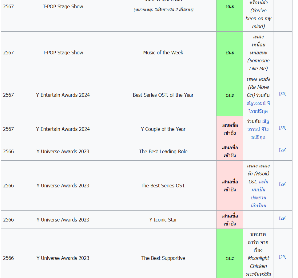Open citation [35] in Y Couple of the Year row

tap(282, 127)
